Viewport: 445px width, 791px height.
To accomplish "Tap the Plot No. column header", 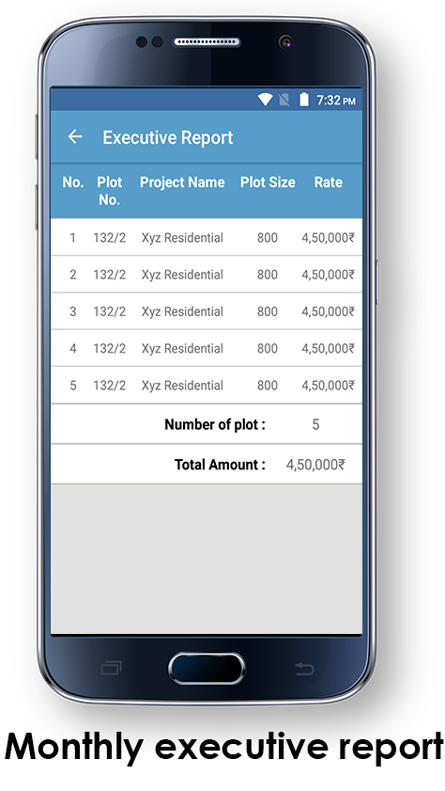I will [x=109, y=191].
